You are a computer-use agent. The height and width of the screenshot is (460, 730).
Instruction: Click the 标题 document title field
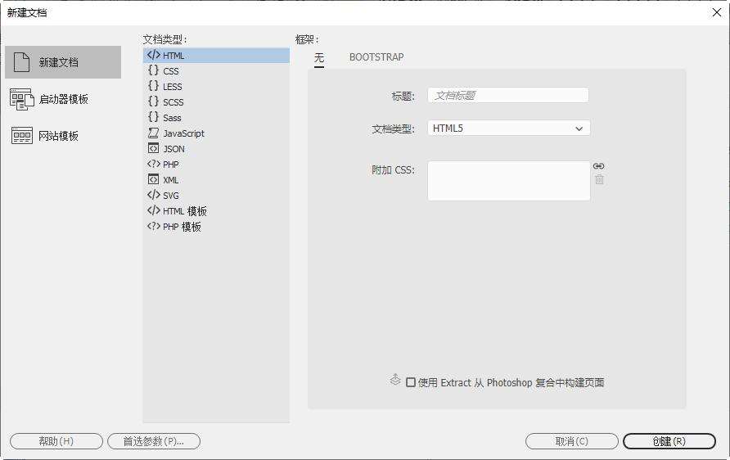click(x=508, y=96)
